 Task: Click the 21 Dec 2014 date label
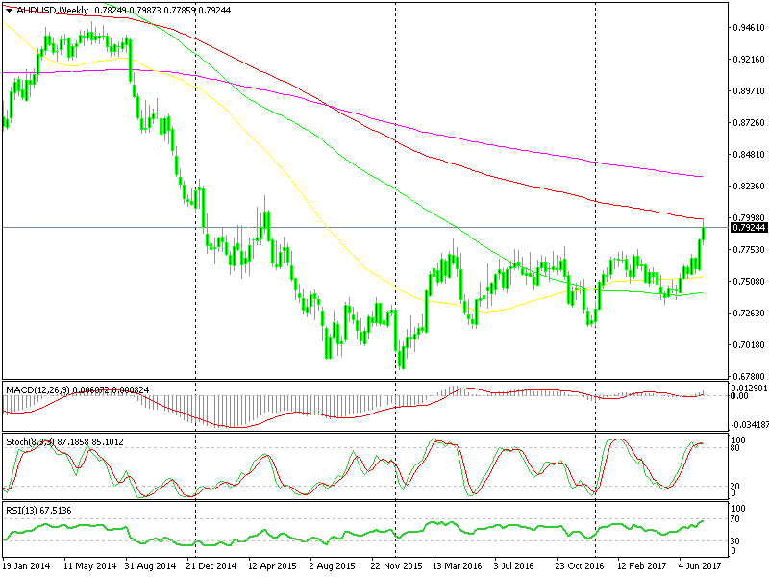(x=211, y=566)
